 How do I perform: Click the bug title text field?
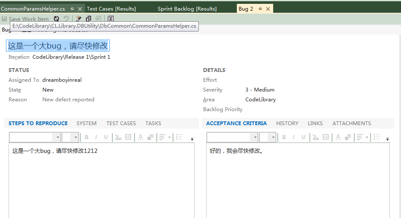(x=58, y=46)
